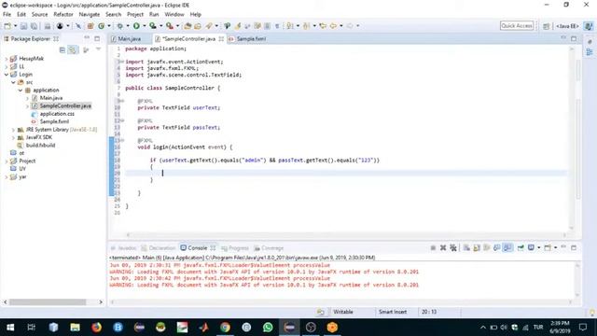Minimize the Package Explorer view
This screenshot has height=336, width=597.
tap(87, 38)
